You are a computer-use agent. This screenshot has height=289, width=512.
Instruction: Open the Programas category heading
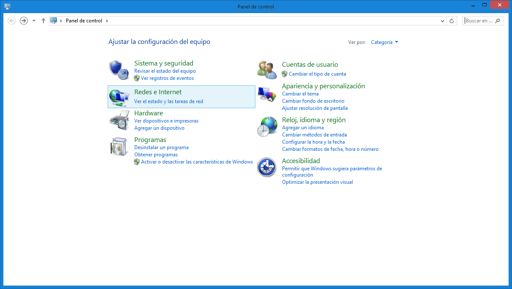tap(150, 140)
